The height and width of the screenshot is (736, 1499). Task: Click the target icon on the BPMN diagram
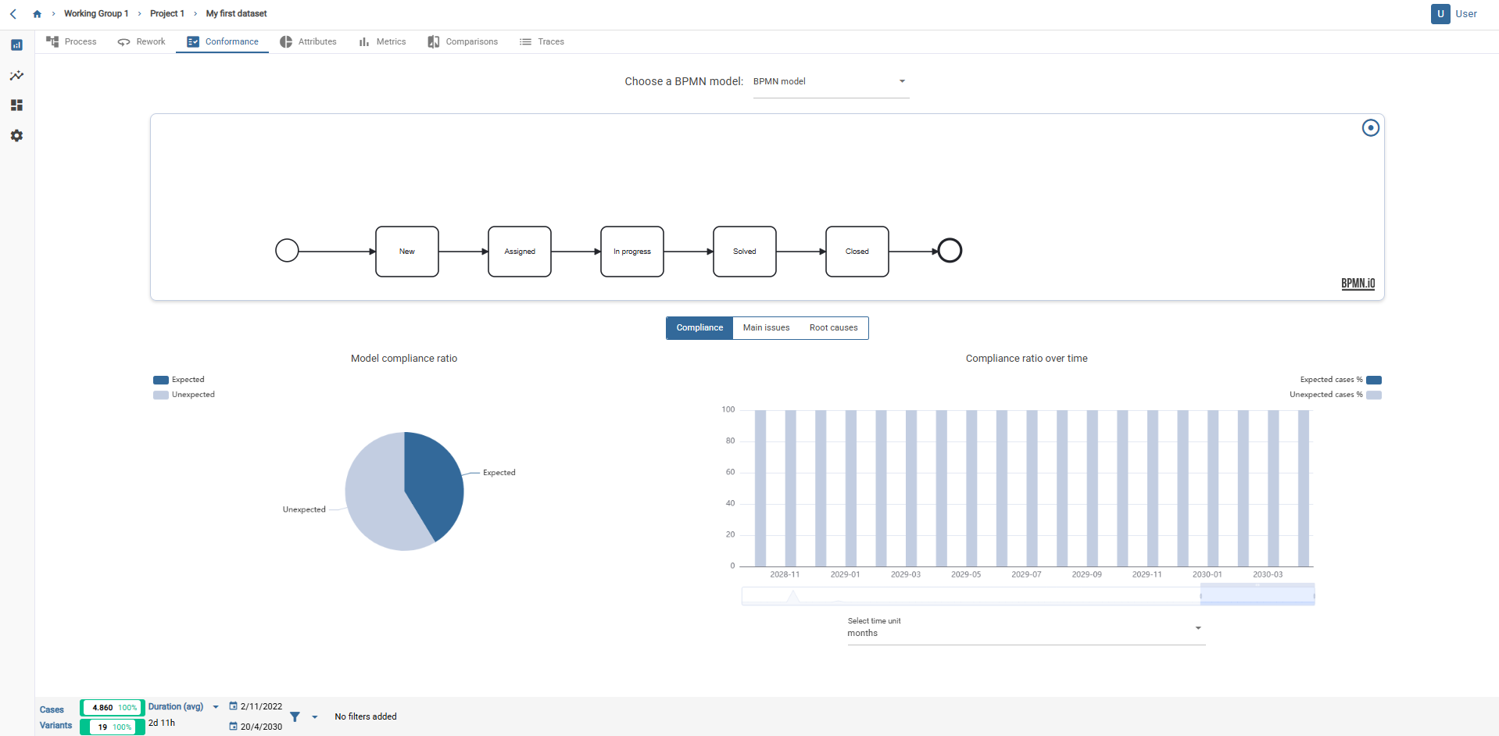click(x=1370, y=127)
